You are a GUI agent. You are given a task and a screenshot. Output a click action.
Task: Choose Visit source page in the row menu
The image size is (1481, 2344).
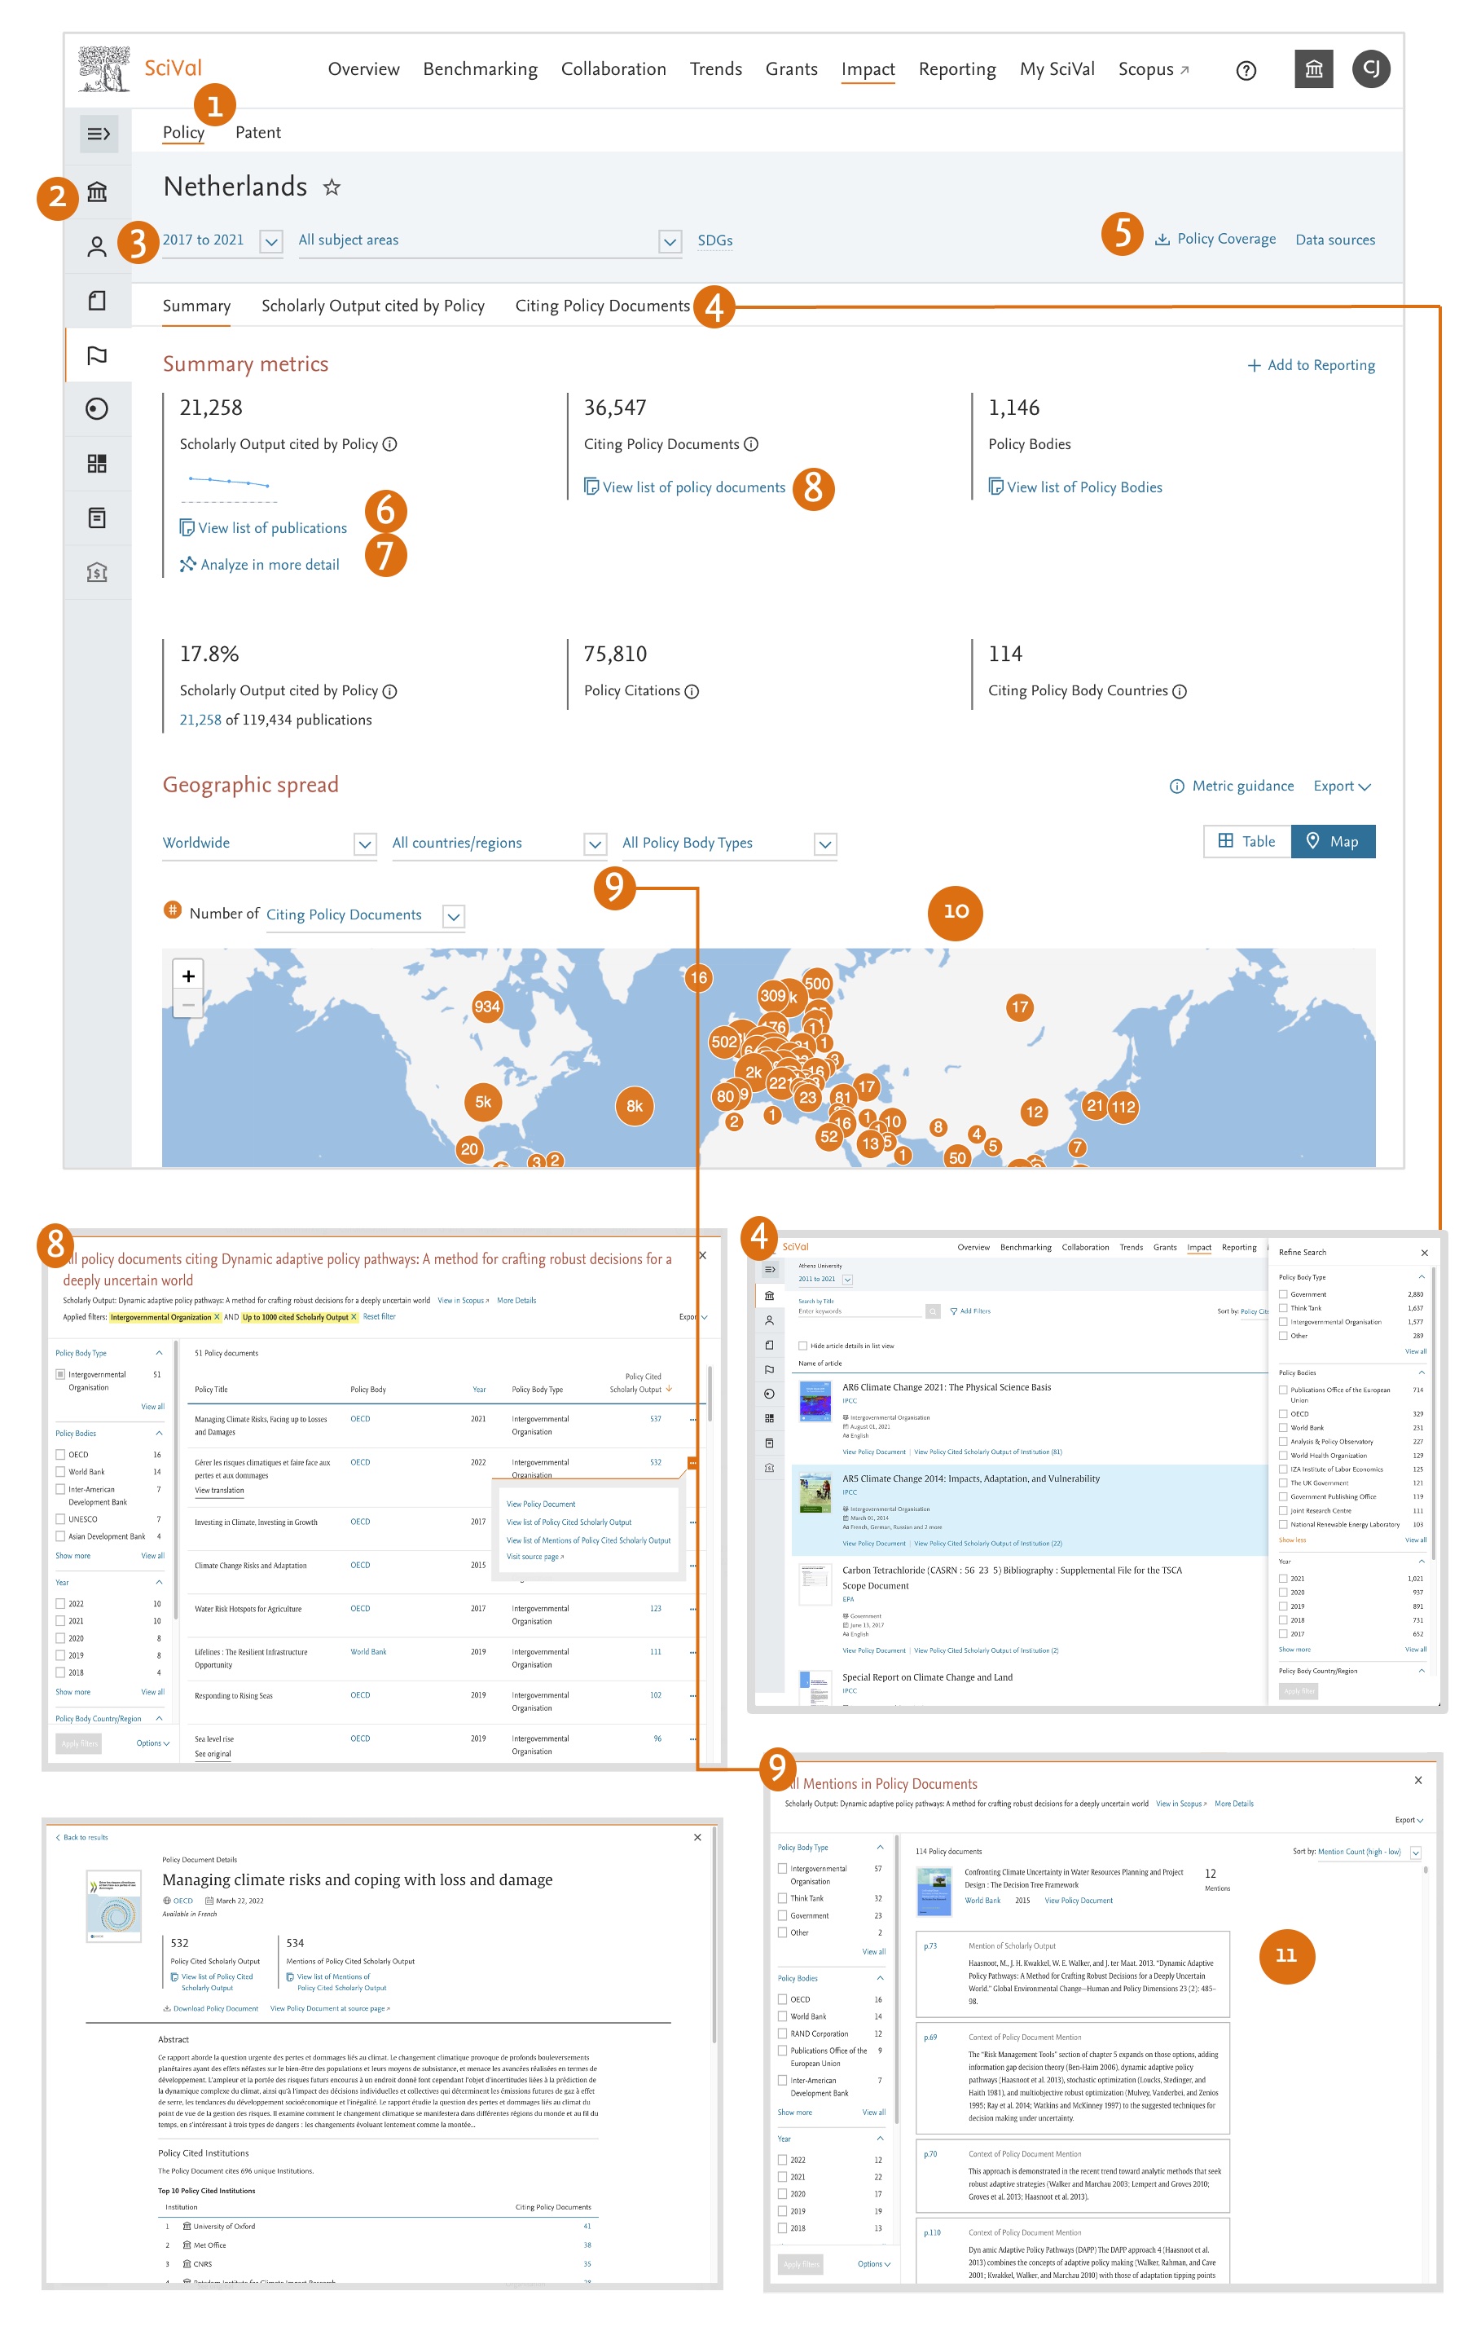[x=535, y=1557]
